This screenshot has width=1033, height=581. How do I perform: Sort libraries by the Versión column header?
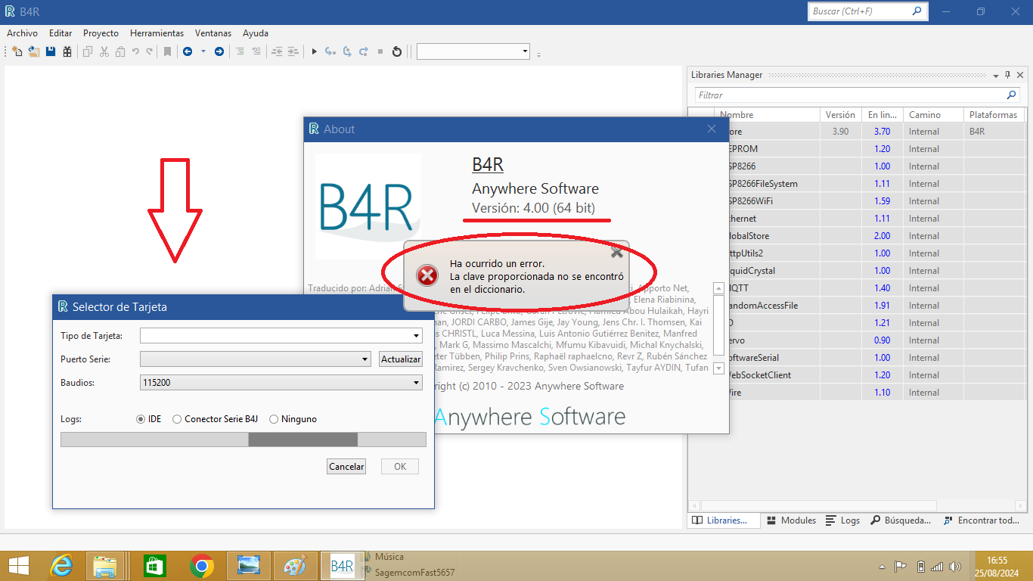841,115
